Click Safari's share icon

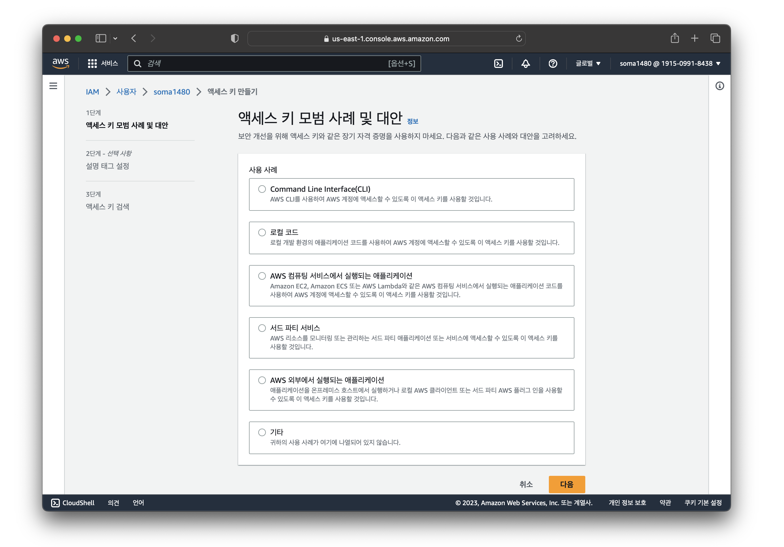pyautogui.click(x=674, y=38)
